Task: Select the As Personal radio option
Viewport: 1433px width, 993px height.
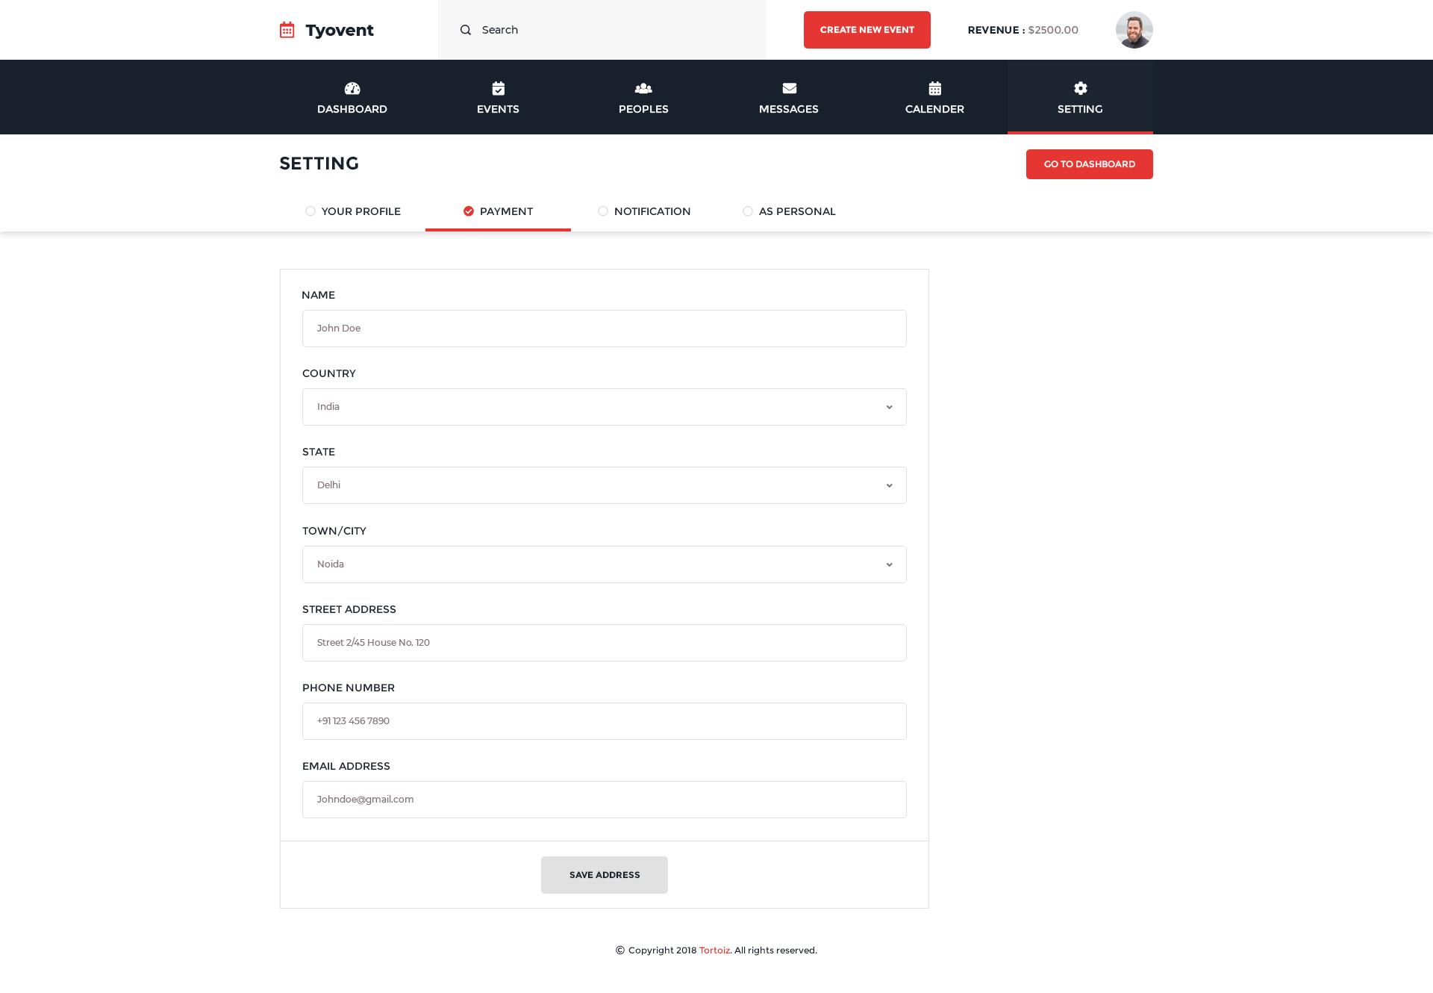Action: coord(748,211)
